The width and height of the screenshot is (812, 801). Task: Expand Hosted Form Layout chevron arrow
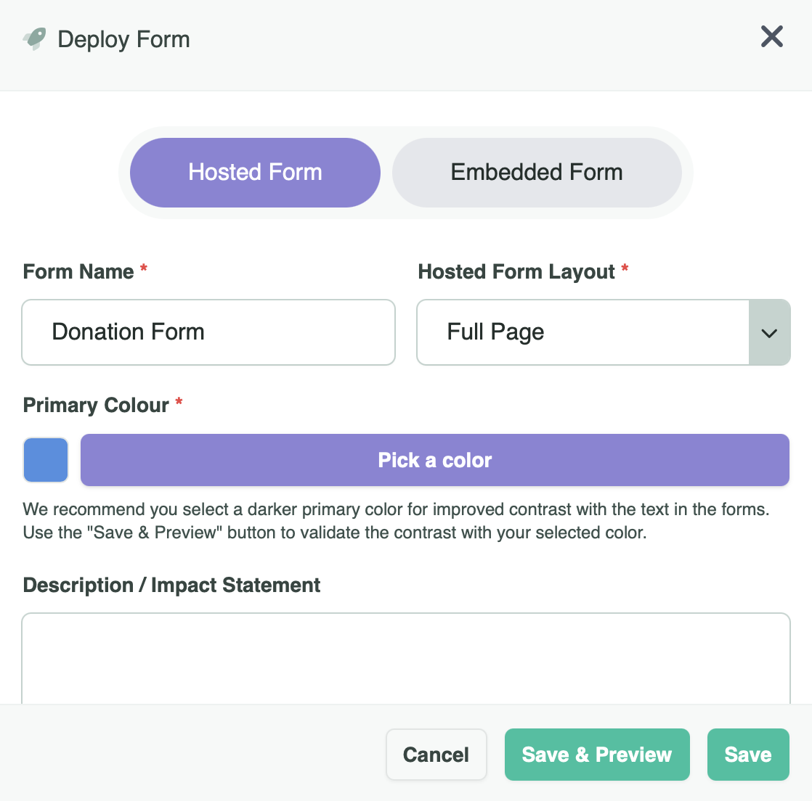pos(769,333)
